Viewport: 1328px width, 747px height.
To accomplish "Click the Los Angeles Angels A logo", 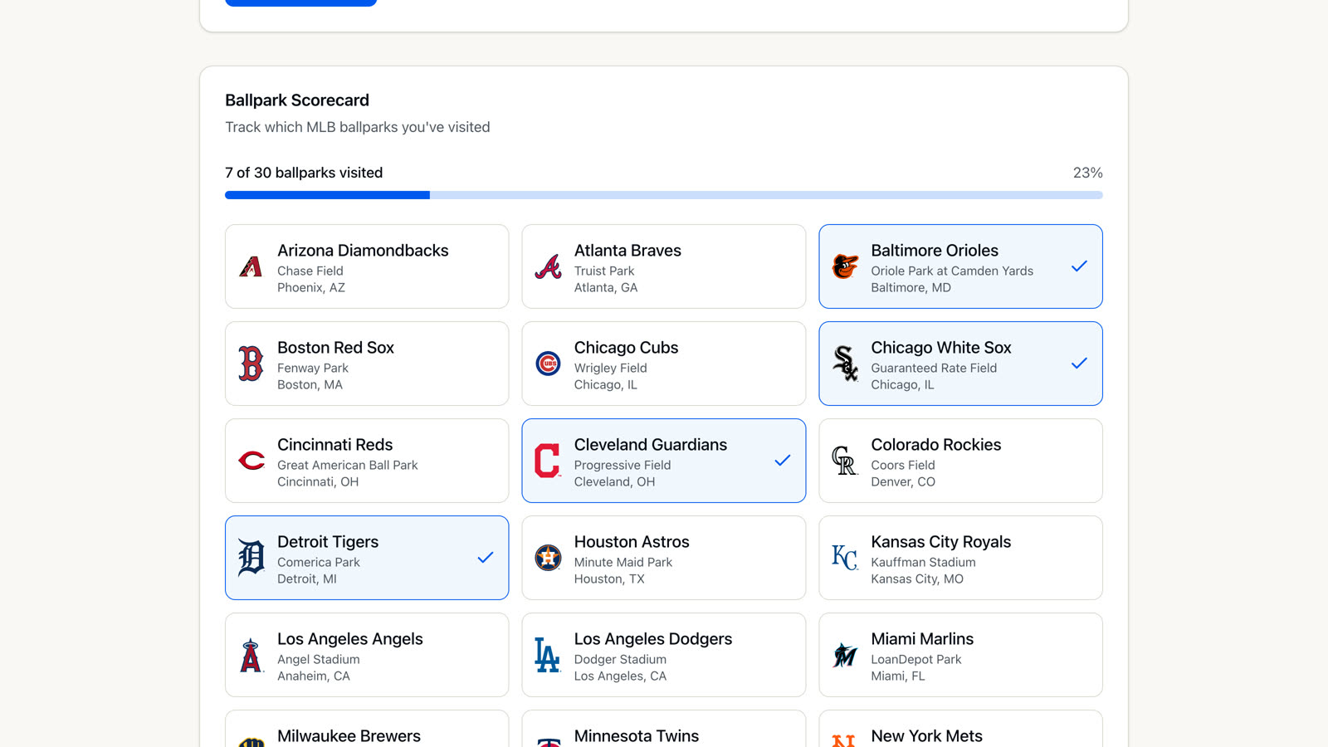I will (251, 655).
